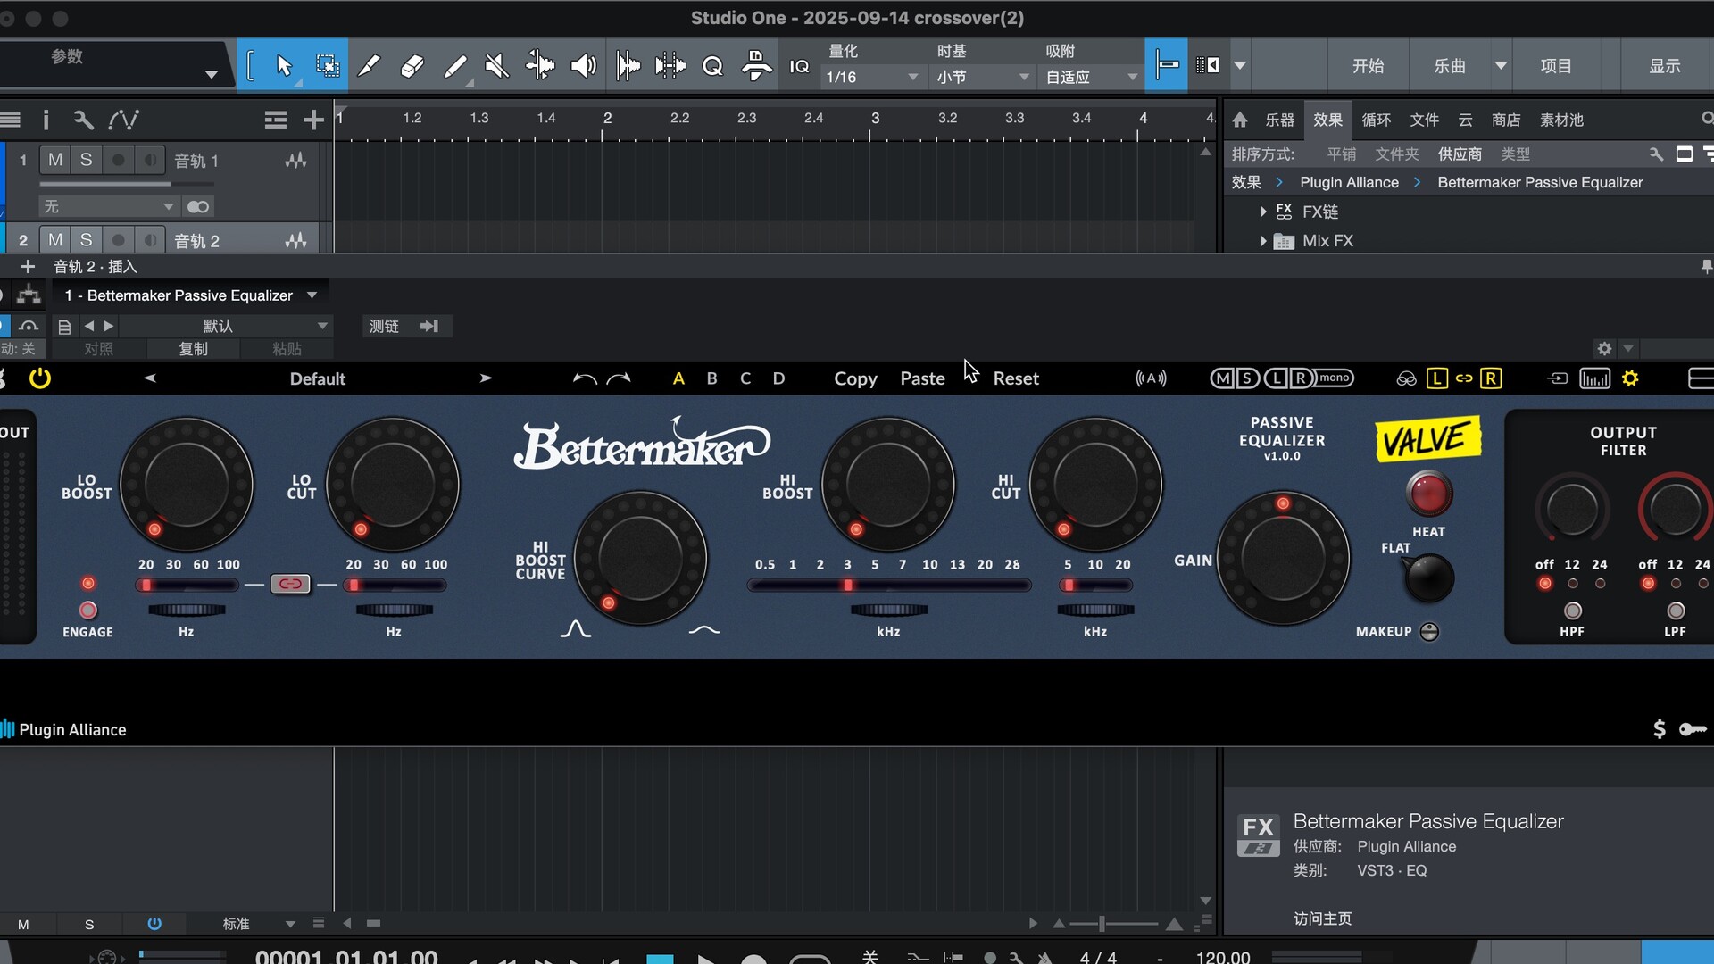Viewport: 1714px width, 964px height.
Task: Toggle the ENGAGE button
Action: pyautogui.click(x=87, y=611)
